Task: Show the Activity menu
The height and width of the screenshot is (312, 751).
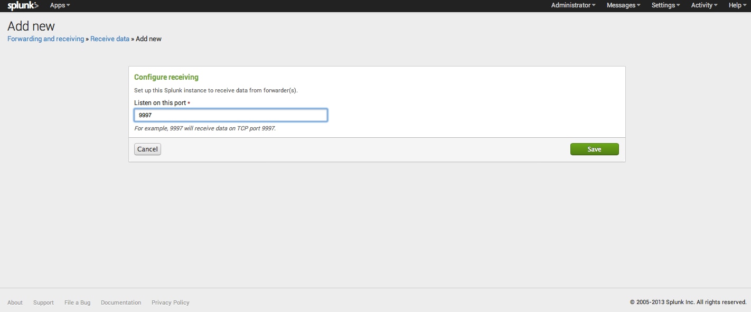Action: pos(704,5)
